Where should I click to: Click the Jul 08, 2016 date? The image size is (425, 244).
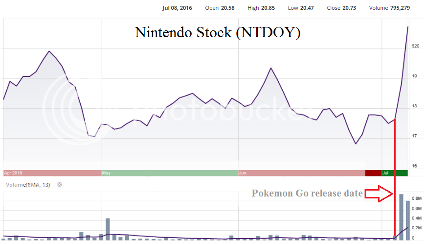tap(177, 8)
